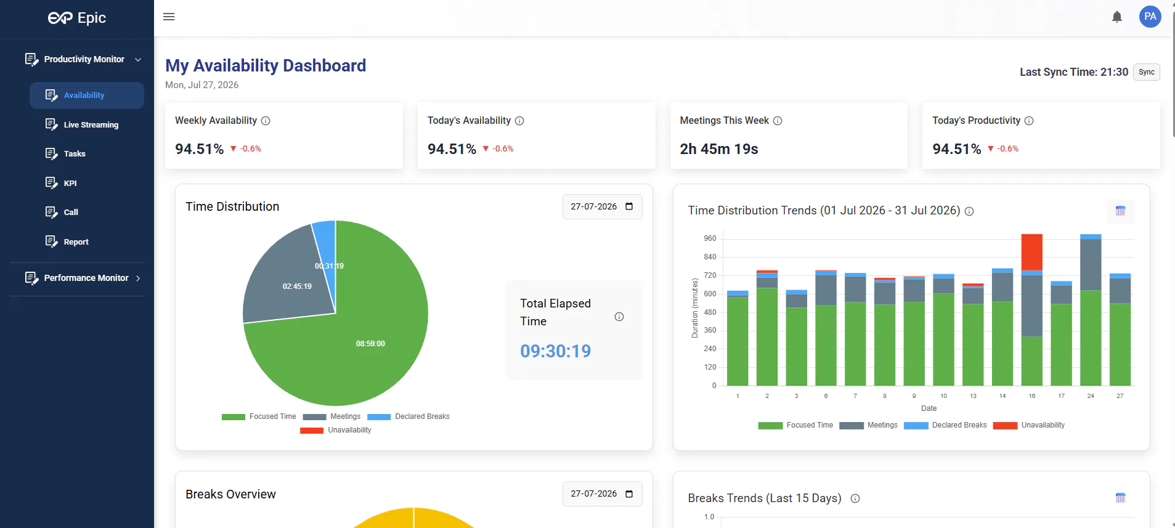Click Time Distribution Trends info icon
Viewport: 1175px width, 528px height.
[x=969, y=211]
